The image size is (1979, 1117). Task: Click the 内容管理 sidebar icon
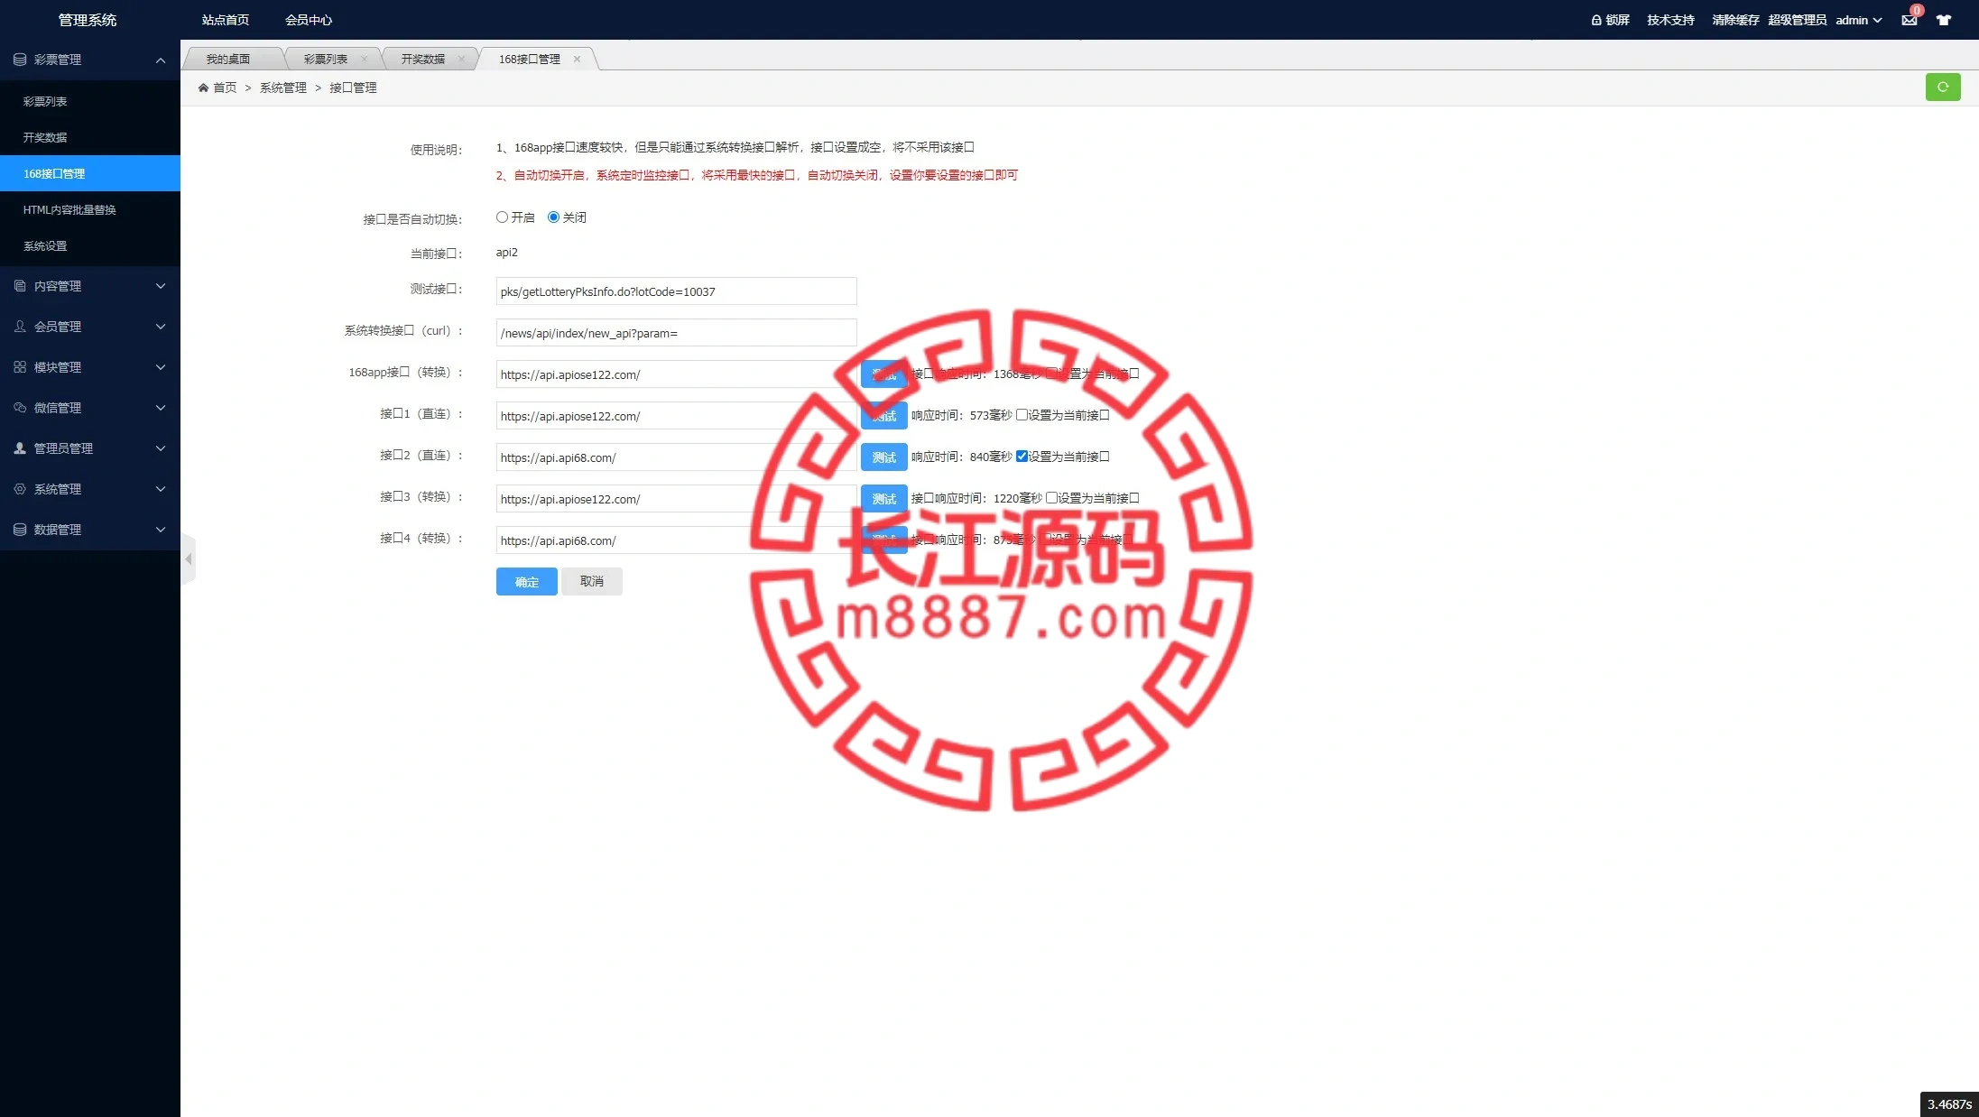pos(20,286)
